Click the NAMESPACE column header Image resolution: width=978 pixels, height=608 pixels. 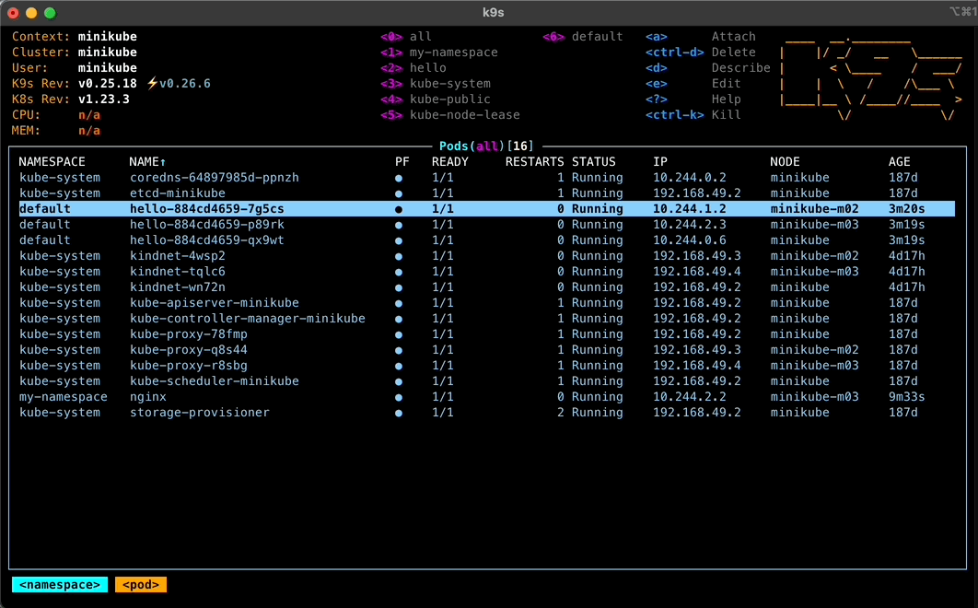(x=52, y=162)
